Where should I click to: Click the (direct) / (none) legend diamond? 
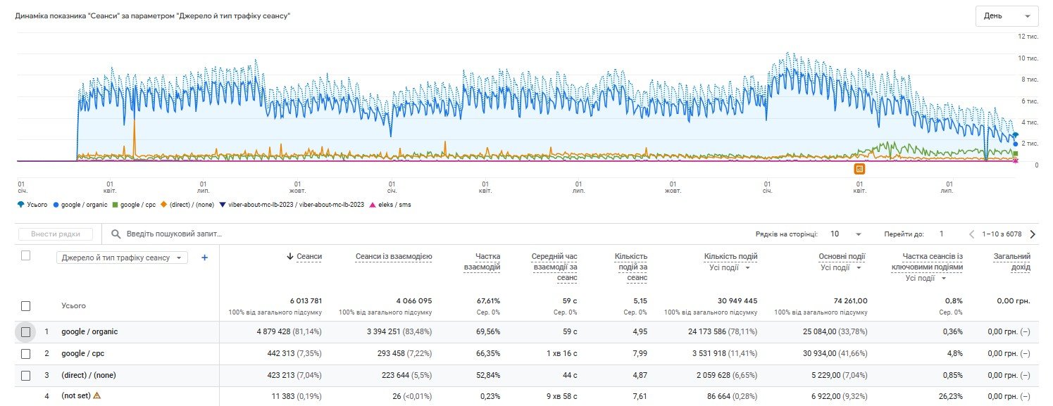click(x=164, y=205)
